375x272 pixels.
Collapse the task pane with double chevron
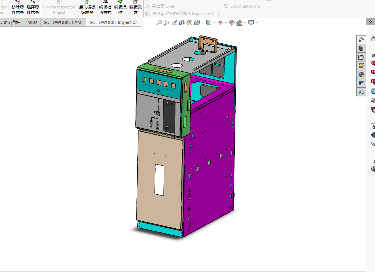(x=371, y=22)
